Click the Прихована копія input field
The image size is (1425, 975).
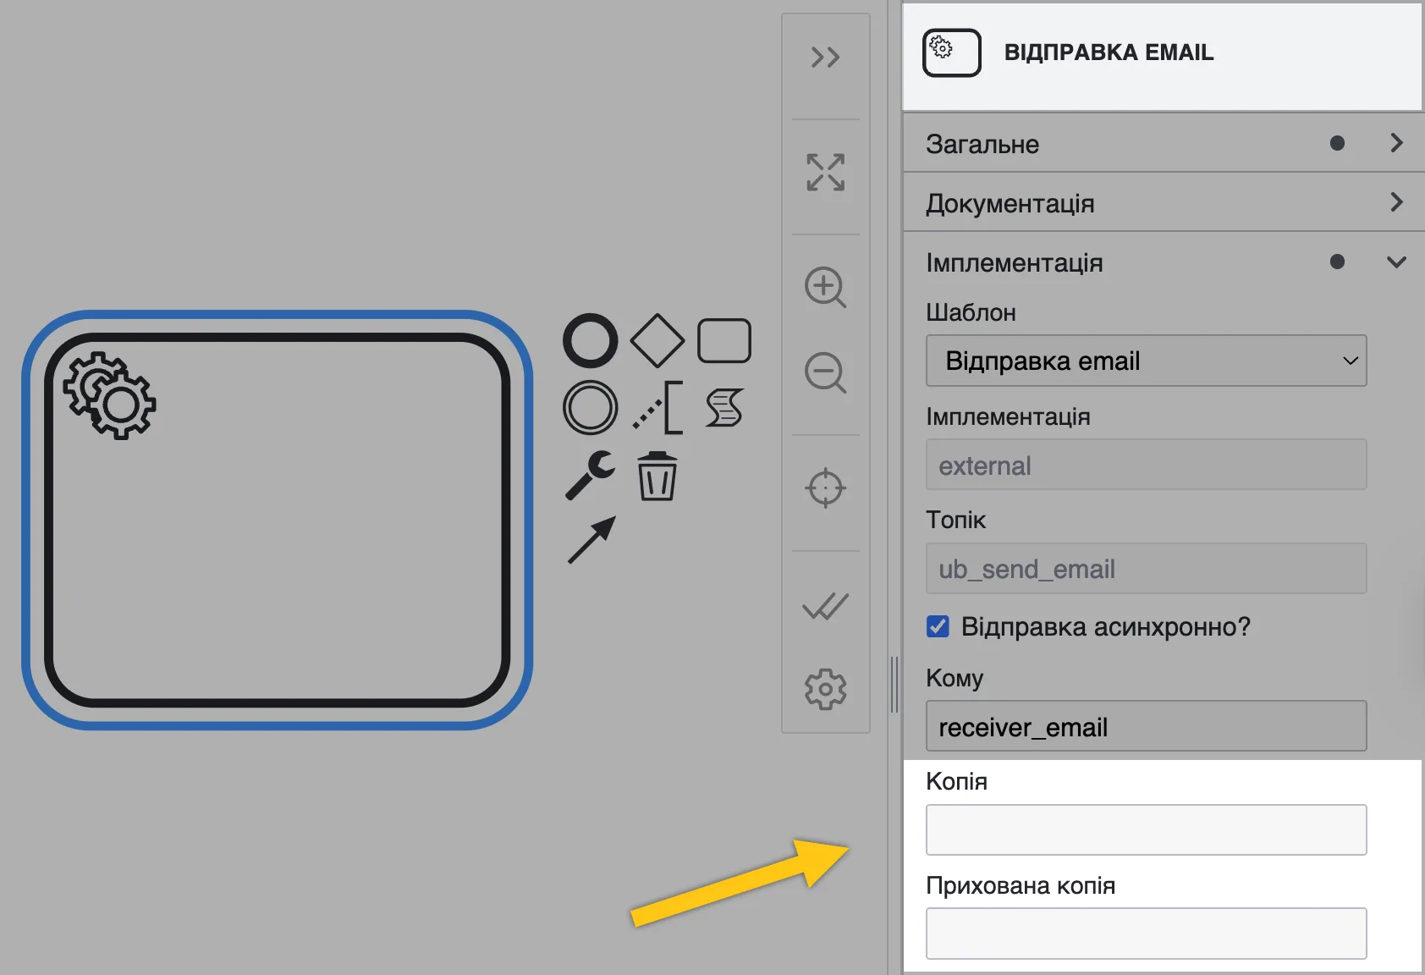(1147, 934)
